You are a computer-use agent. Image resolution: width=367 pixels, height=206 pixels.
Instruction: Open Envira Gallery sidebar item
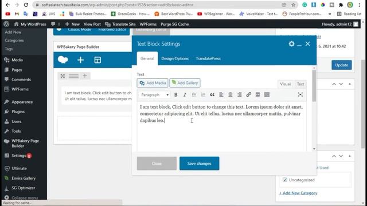[24, 178]
